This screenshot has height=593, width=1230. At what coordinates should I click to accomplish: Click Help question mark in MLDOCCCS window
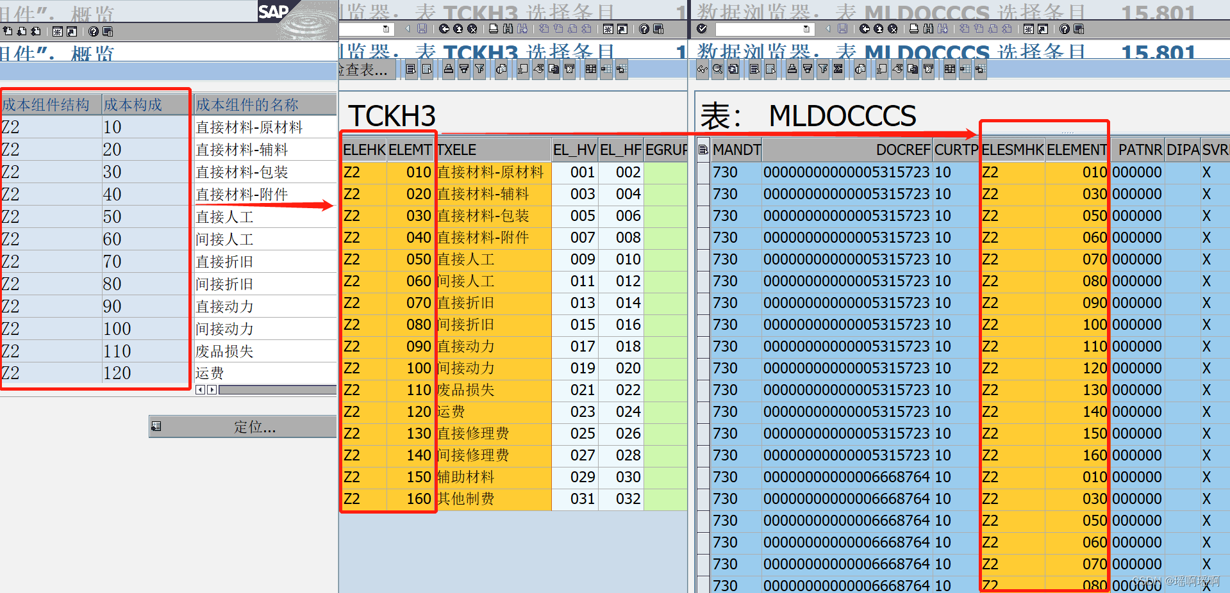1064,29
